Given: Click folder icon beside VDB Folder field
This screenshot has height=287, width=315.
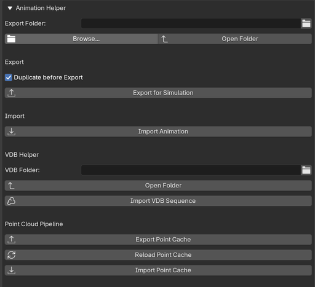Looking at the screenshot, I should coord(306,170).
